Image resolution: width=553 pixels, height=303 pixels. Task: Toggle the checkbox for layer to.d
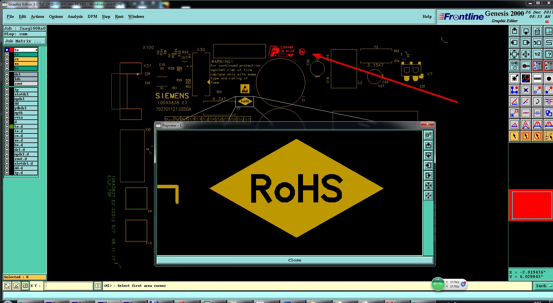[7, 127]
